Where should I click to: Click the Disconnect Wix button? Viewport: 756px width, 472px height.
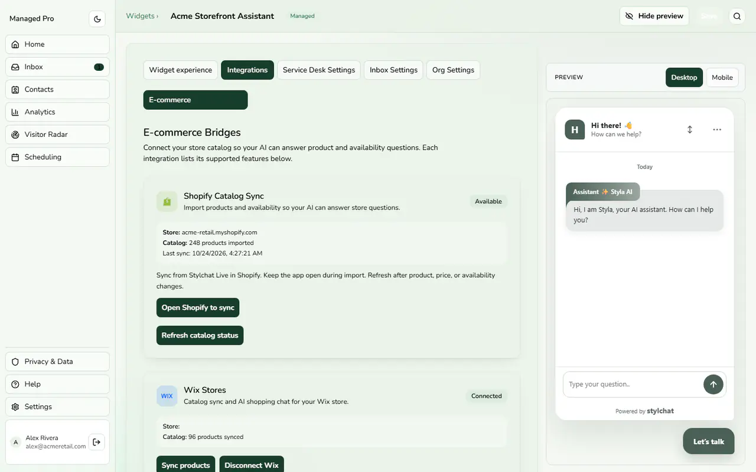(x=252, y=465)
